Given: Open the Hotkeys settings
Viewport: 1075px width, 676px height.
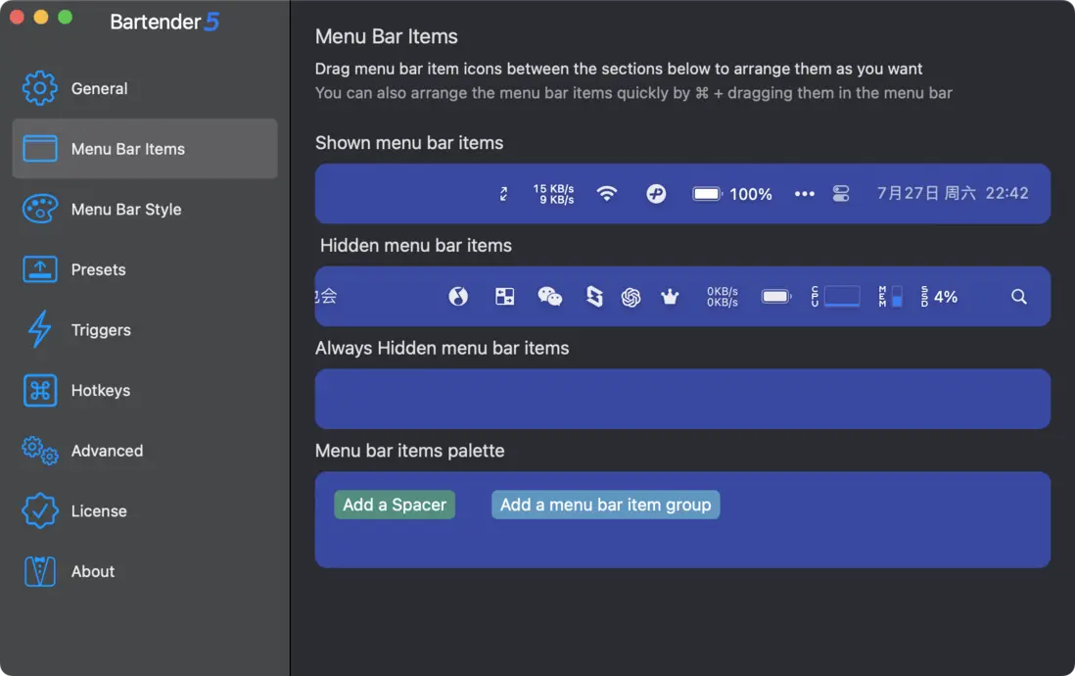Looking at the screenshot, I should point(100,390).
